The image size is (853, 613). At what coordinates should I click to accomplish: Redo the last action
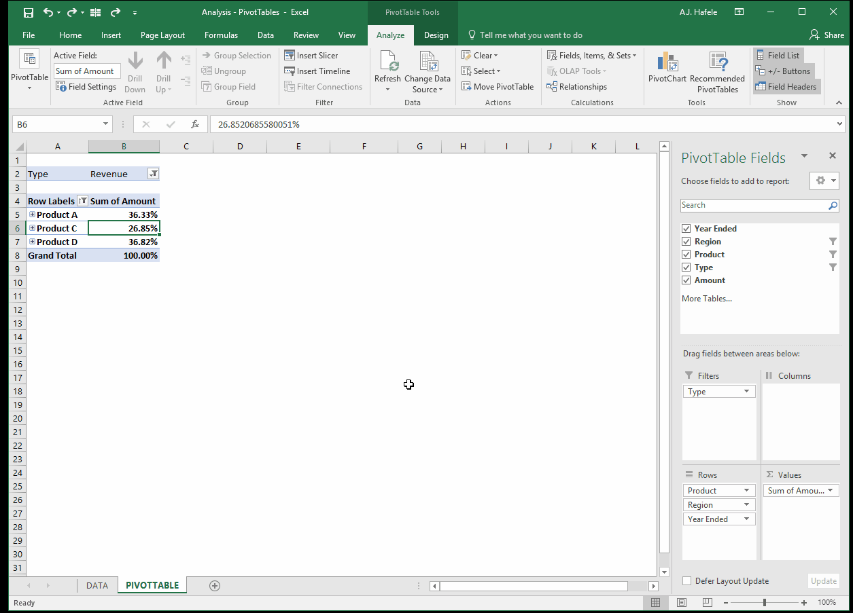click(x=71, y=12)
